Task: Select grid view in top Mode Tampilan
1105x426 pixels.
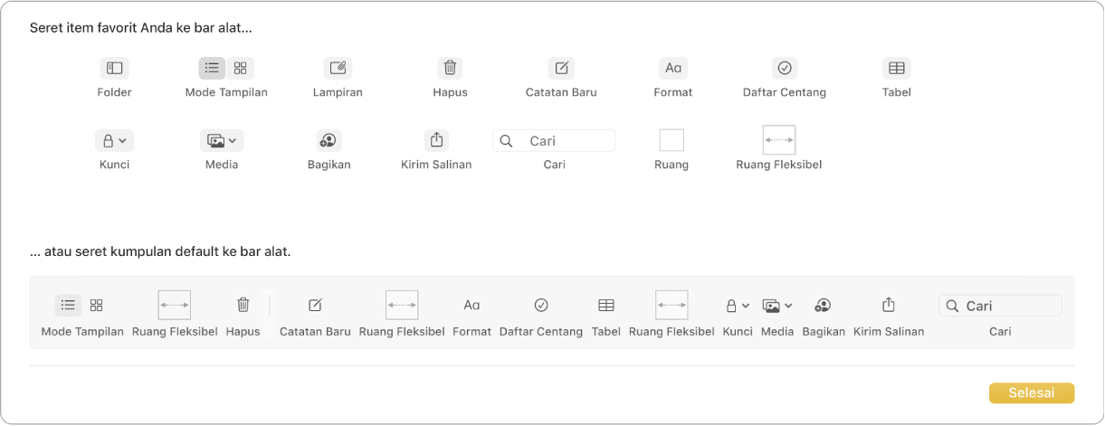Action: pos(240,68)
